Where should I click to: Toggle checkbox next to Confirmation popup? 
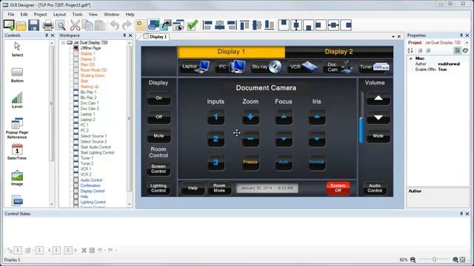[76, 185]
